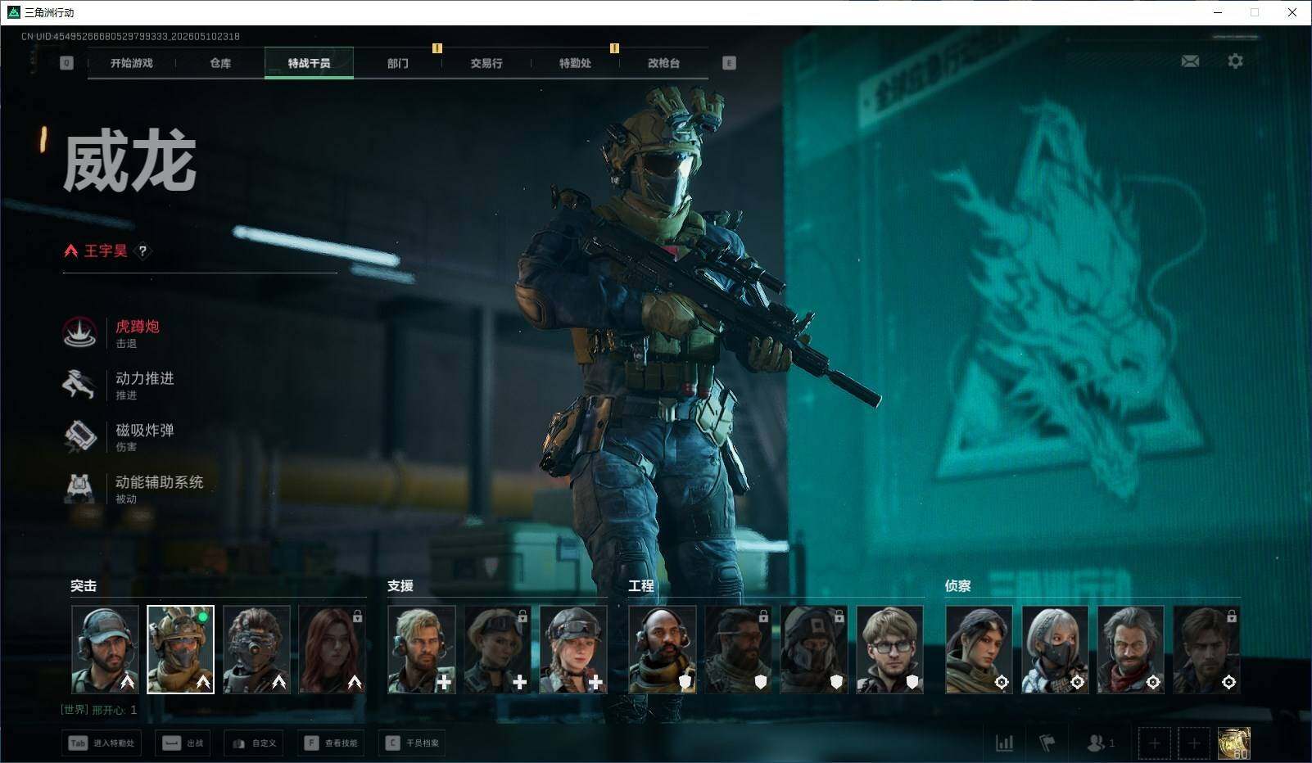This screenshot has height=763, width=1312.
Task: Select the locked red-haired assault operator
Action: point(332,649)
